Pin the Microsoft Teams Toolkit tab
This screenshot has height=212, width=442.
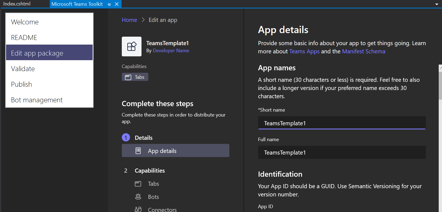(x=109, y=4)
